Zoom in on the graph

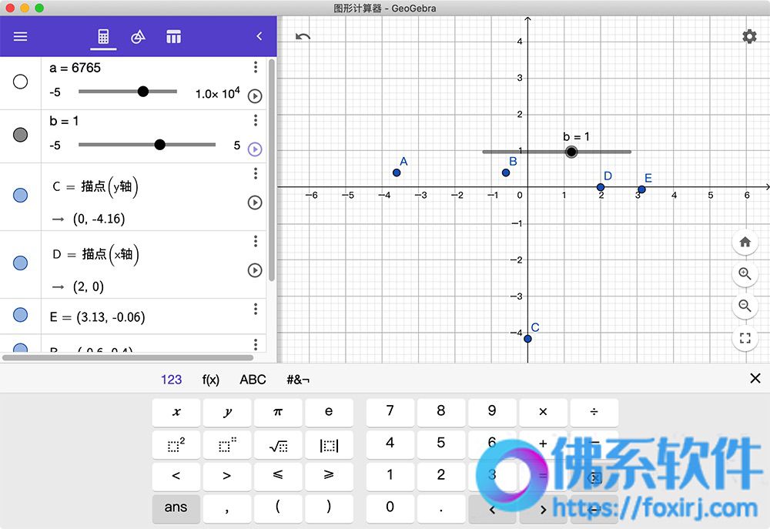coord(745,274)
